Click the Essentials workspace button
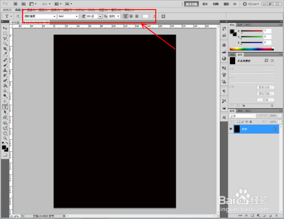This screenshot has width=284, height=219. [191, 4]
